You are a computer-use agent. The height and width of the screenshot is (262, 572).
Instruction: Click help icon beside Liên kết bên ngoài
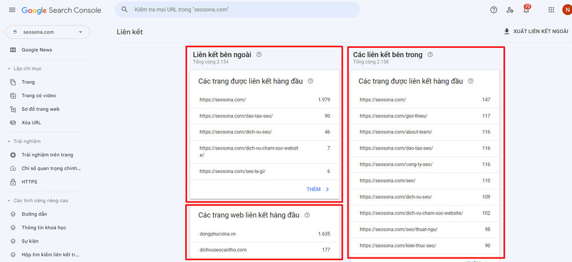(259, 55)
